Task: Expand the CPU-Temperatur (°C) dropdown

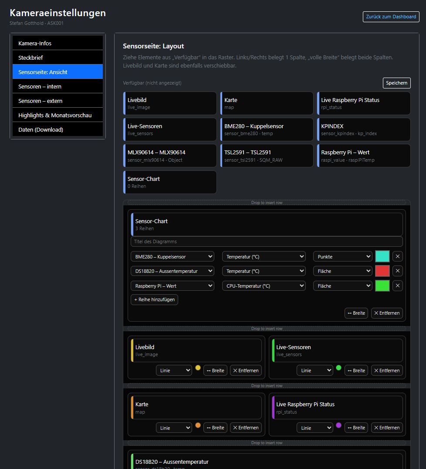Action: (264, 286)
